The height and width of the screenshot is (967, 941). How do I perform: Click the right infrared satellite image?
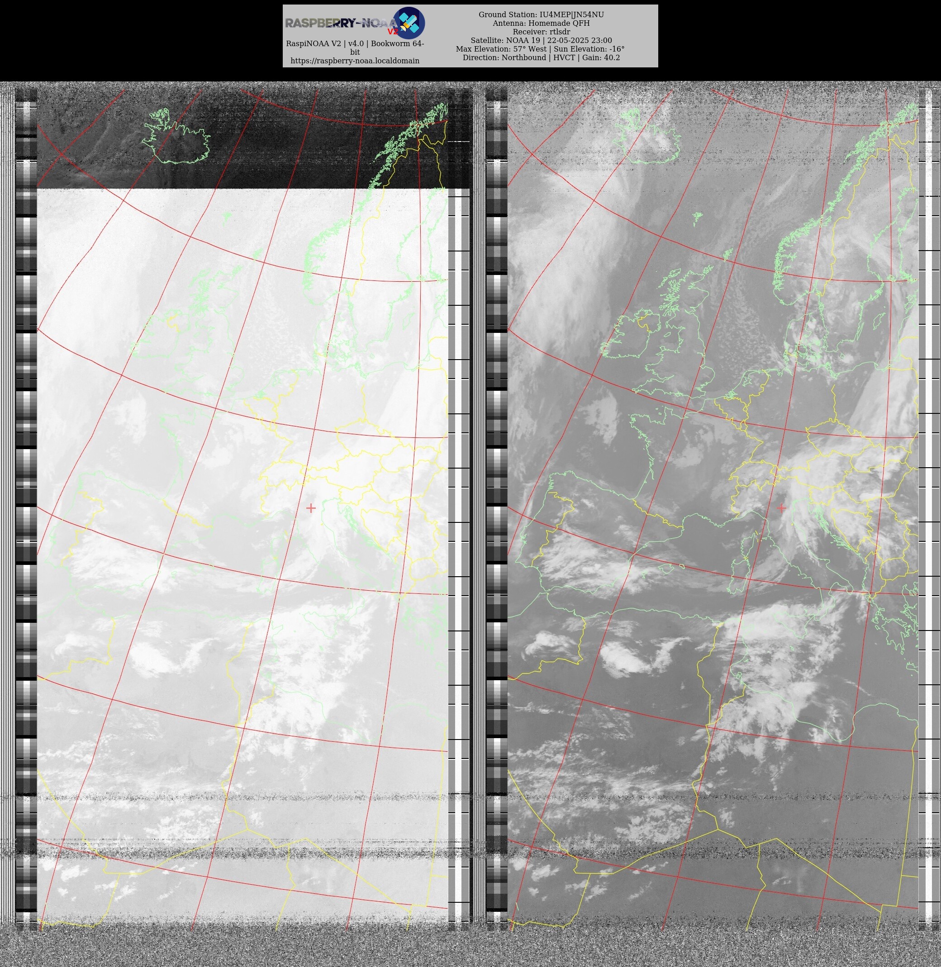click(713, 509)
